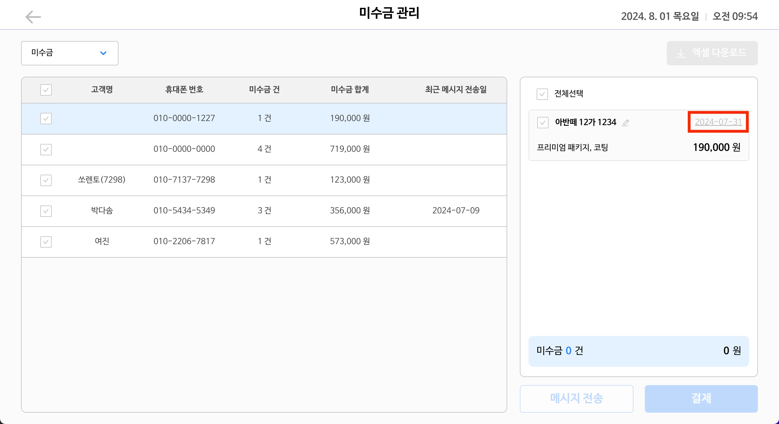Click the 573,000 원 total cell
779x424 pixels.
point(350,241)
